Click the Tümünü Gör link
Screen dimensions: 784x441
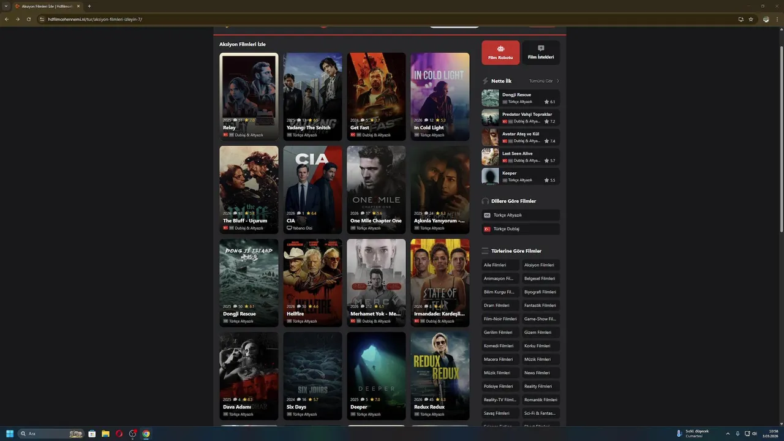541,81
